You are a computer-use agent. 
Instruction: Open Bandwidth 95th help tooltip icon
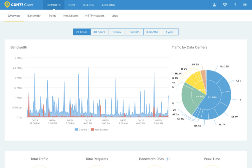[x=167, y=159]
